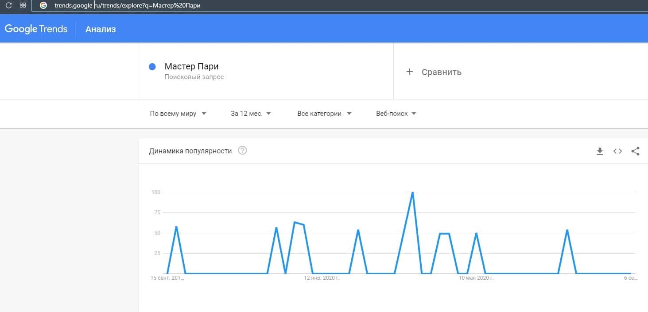Click the help question mark beside Динамика популярности

242,151
